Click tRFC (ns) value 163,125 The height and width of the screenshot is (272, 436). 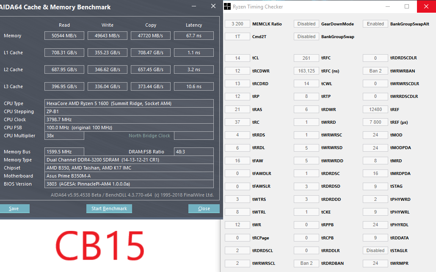[306, 71]
